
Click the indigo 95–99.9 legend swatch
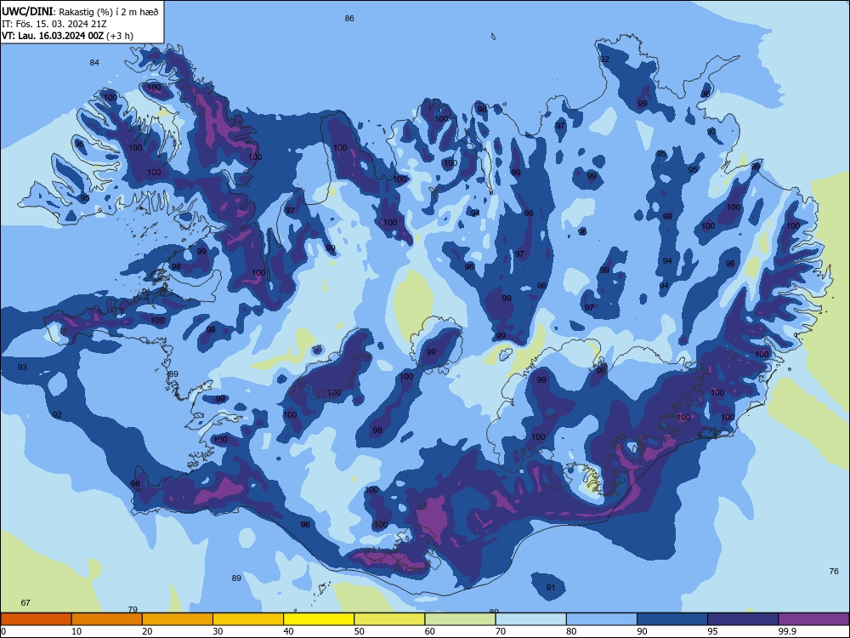[743, 619]
